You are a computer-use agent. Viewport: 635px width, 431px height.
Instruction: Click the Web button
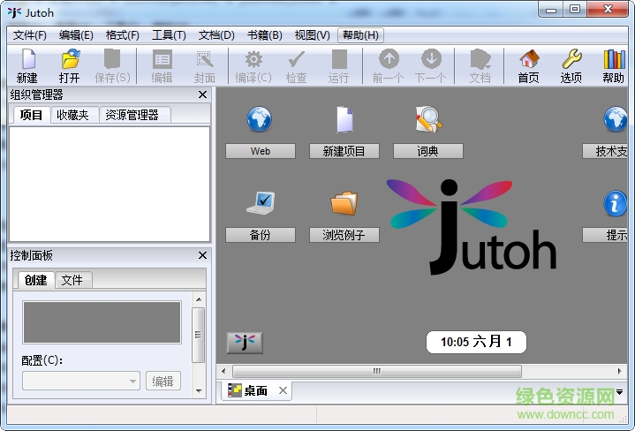(261, 152)
